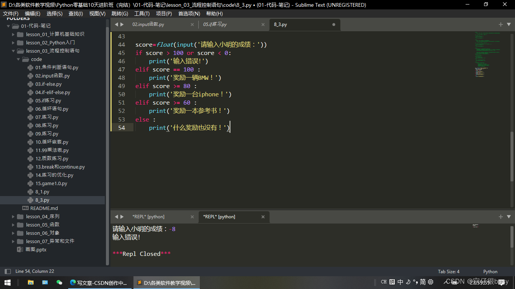Screen dimensions: 515x289
Task: Click the back arrow in the REPL pane
Action: click(116, 217)
